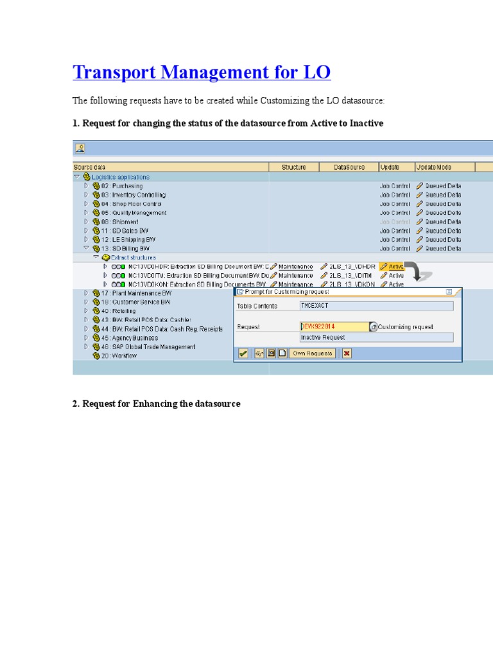Click the Logistics applications folder icon
This screenshot has width=493, height=658.
tap(87, 177)
